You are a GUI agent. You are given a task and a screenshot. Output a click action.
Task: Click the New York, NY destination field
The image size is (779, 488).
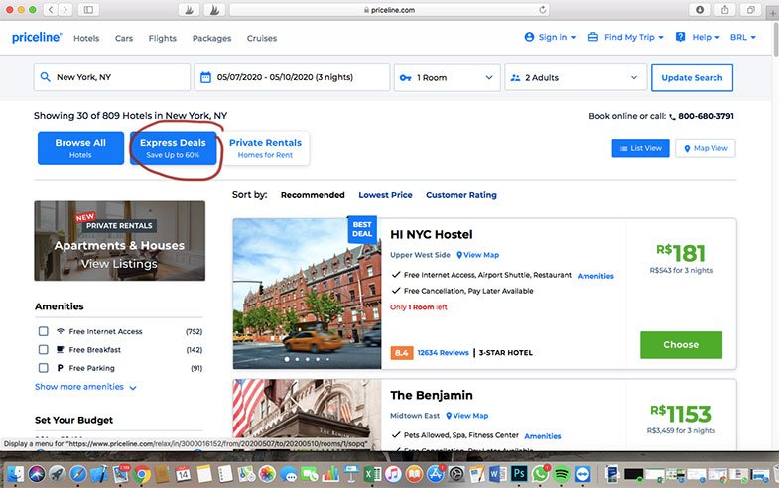112,77
